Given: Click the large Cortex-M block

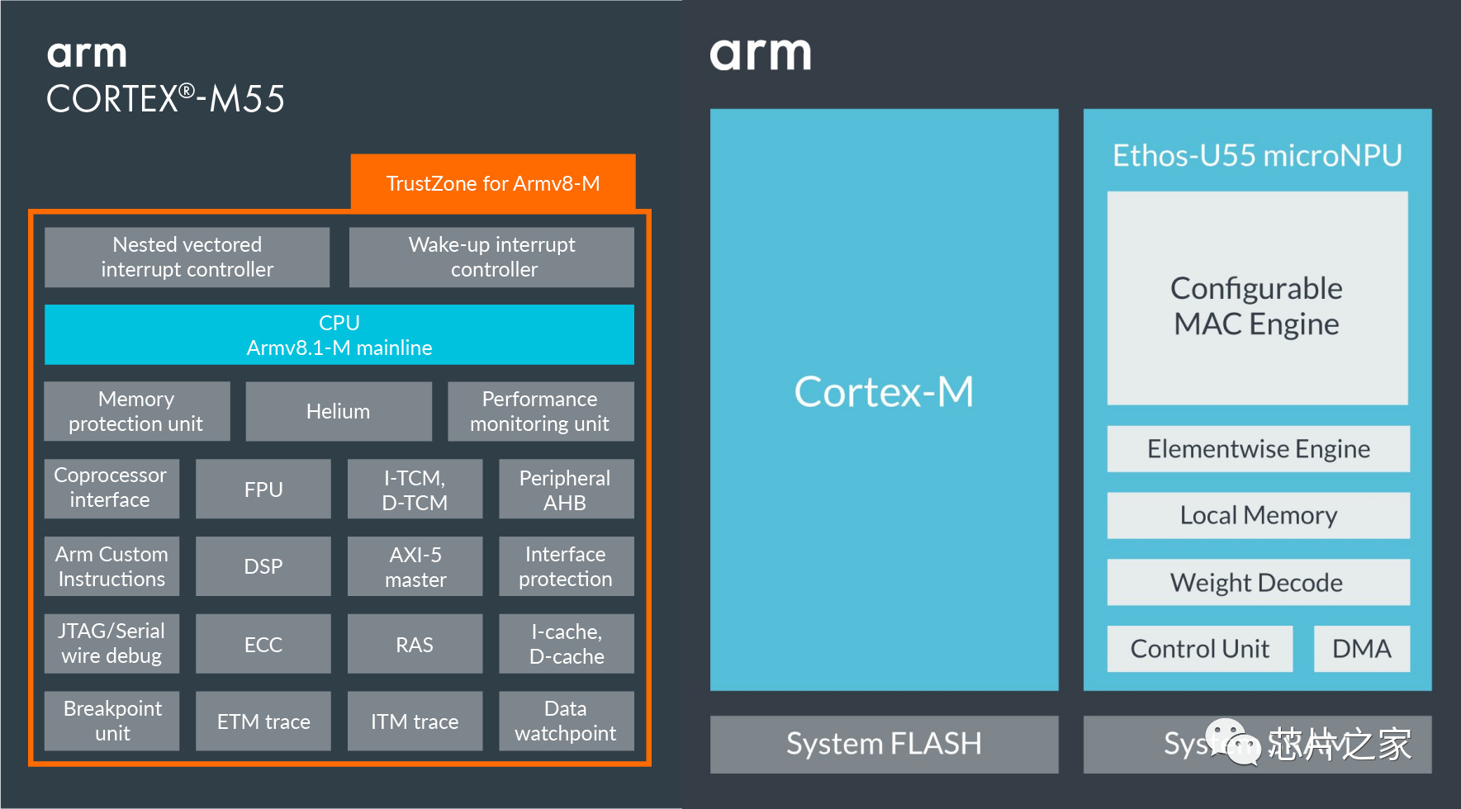Looking at the screenshot, I should (885, 400).
